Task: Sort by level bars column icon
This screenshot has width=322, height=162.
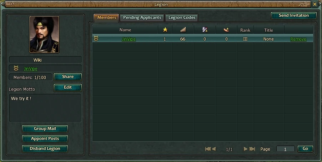Action: (x=183, y=30)
